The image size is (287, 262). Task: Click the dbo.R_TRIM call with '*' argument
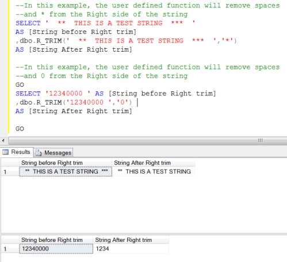126,41
